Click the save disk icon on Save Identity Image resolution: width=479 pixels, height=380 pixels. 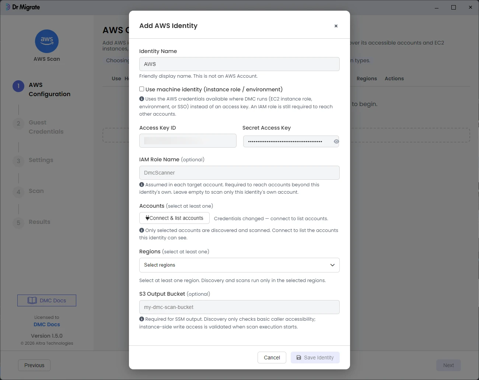pyautogui.click(x=299, y=358)
